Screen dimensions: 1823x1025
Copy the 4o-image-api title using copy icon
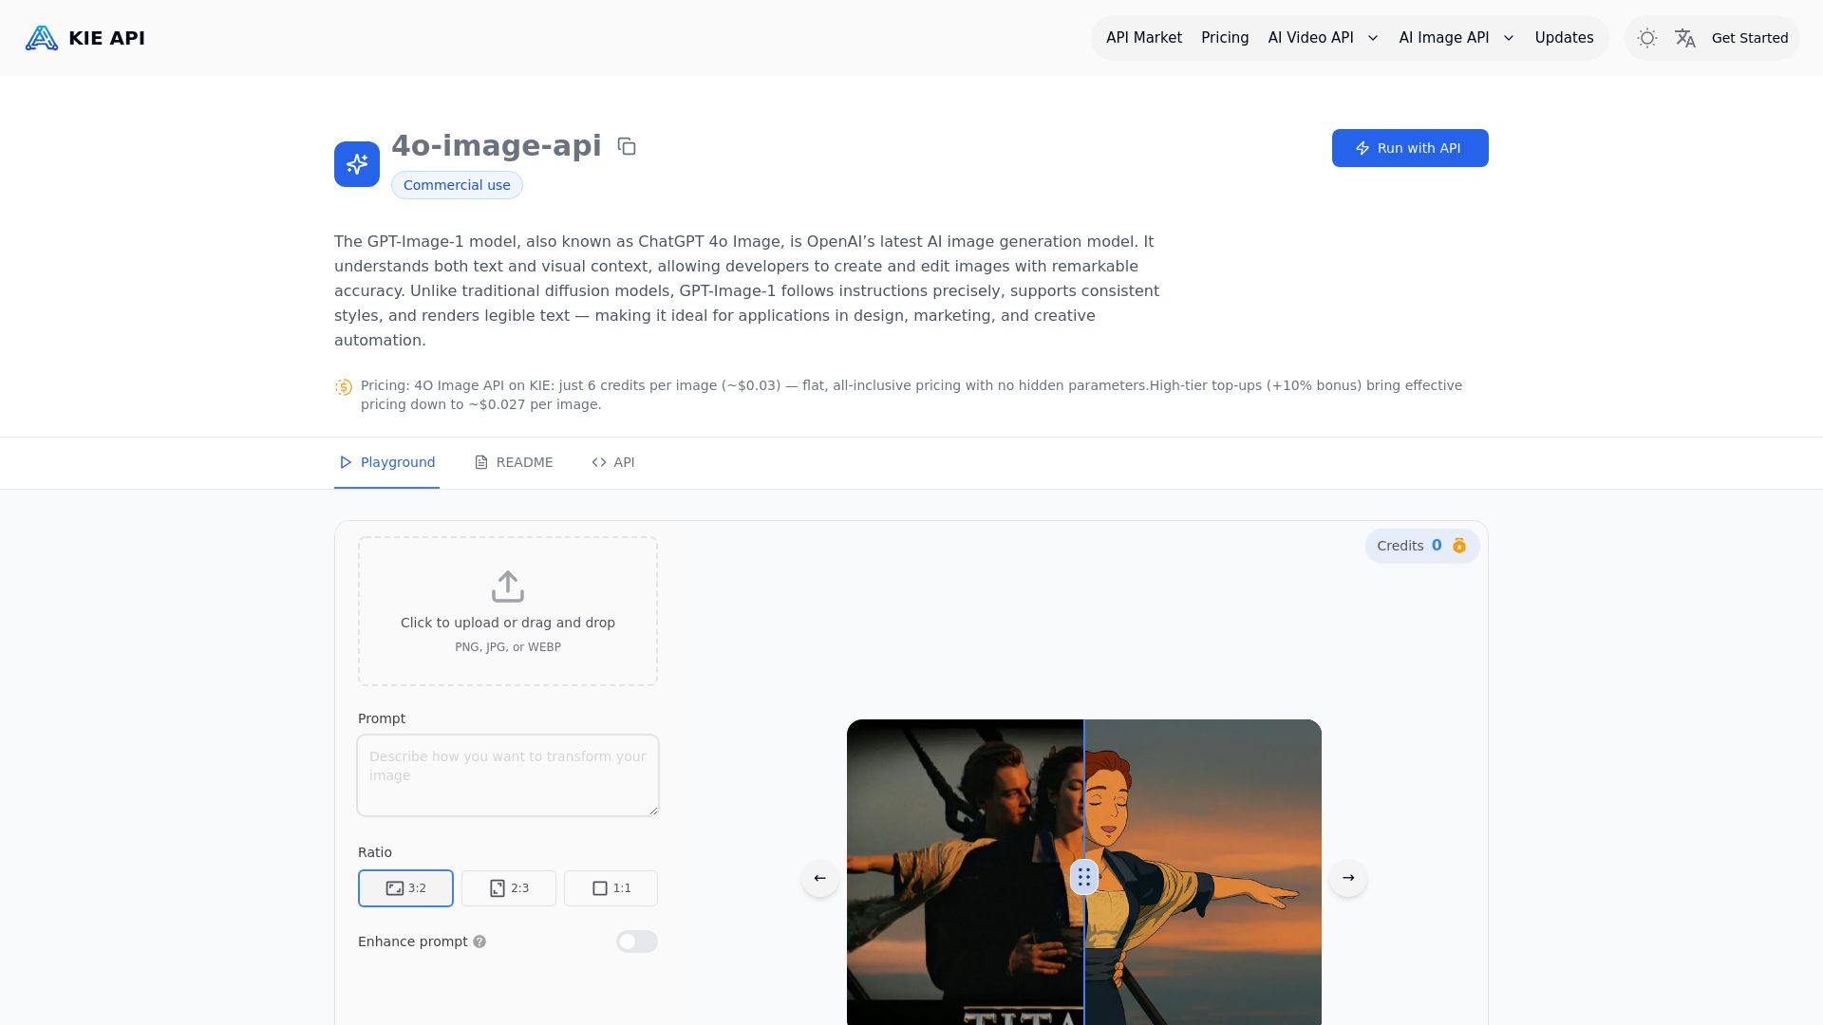click(x=627, y=146)
